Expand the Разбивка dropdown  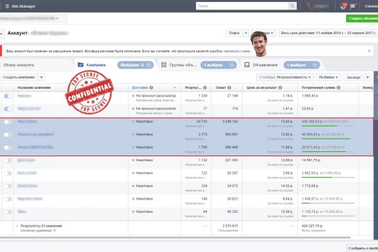coord(328,77)
